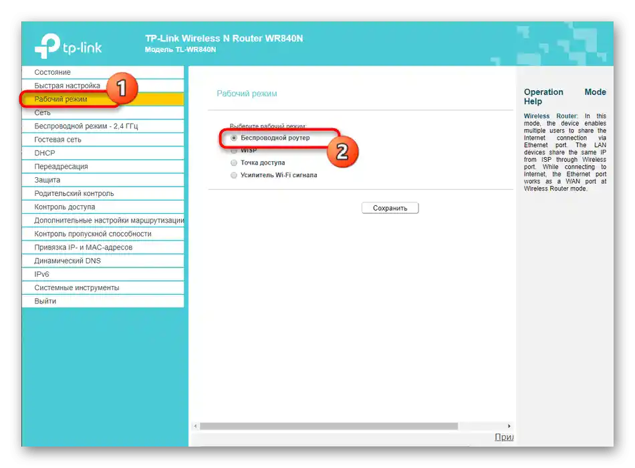The height and width of the screenshot is (468, 635).
Task: Open Гостевая сеть settings
Action: pos(103,139)
